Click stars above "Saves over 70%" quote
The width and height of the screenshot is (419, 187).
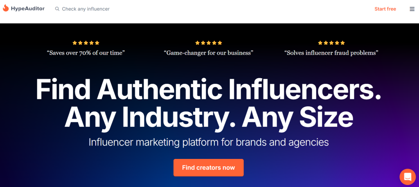(86, 43)
